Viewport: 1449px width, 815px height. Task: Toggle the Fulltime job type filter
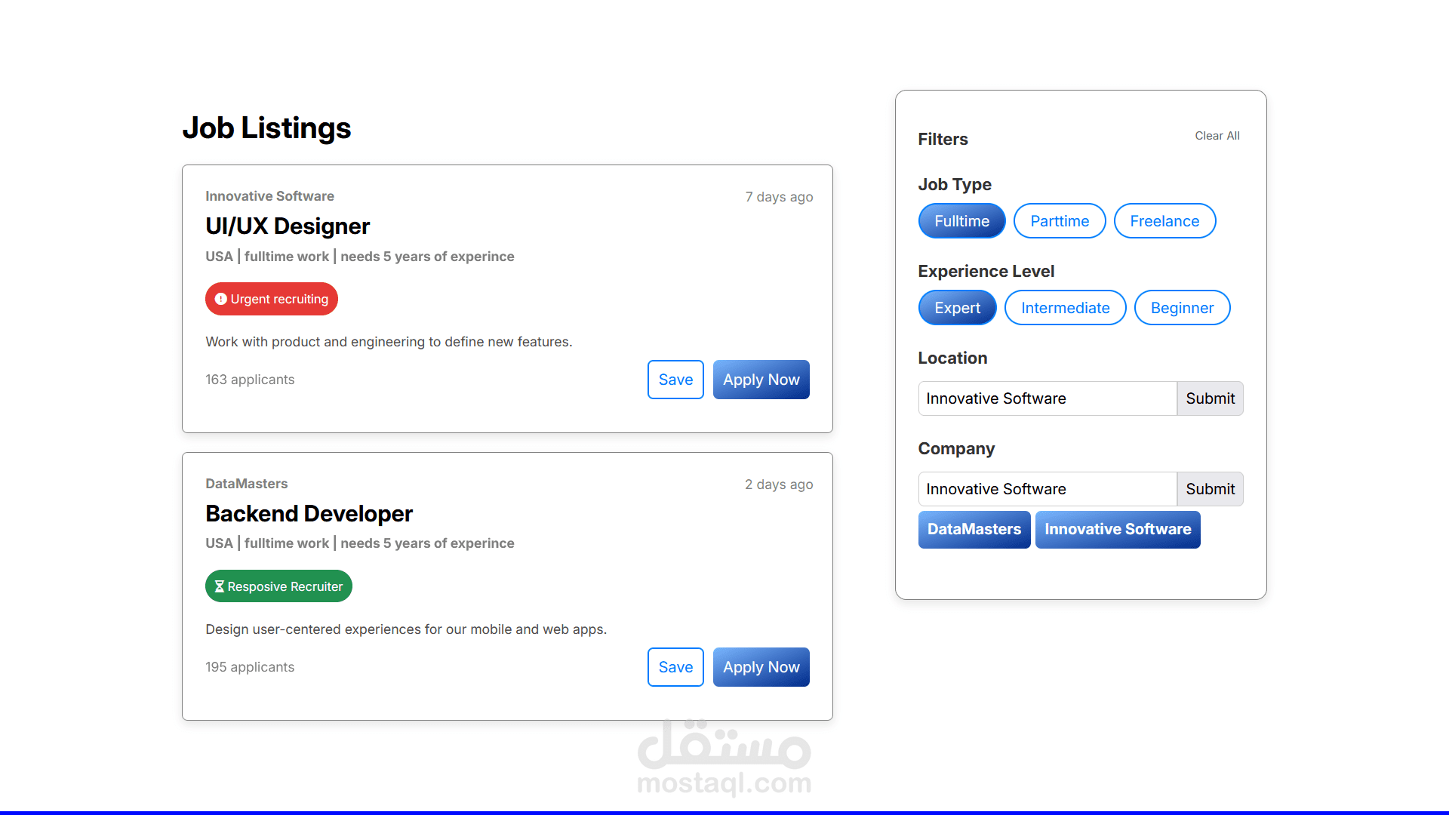pos(961,221)
